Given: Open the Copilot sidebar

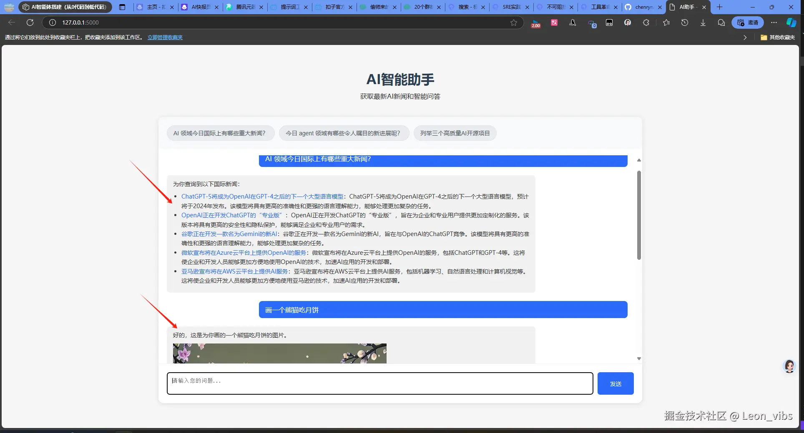Looking at the screenshot, I should (x=791, y=22).
